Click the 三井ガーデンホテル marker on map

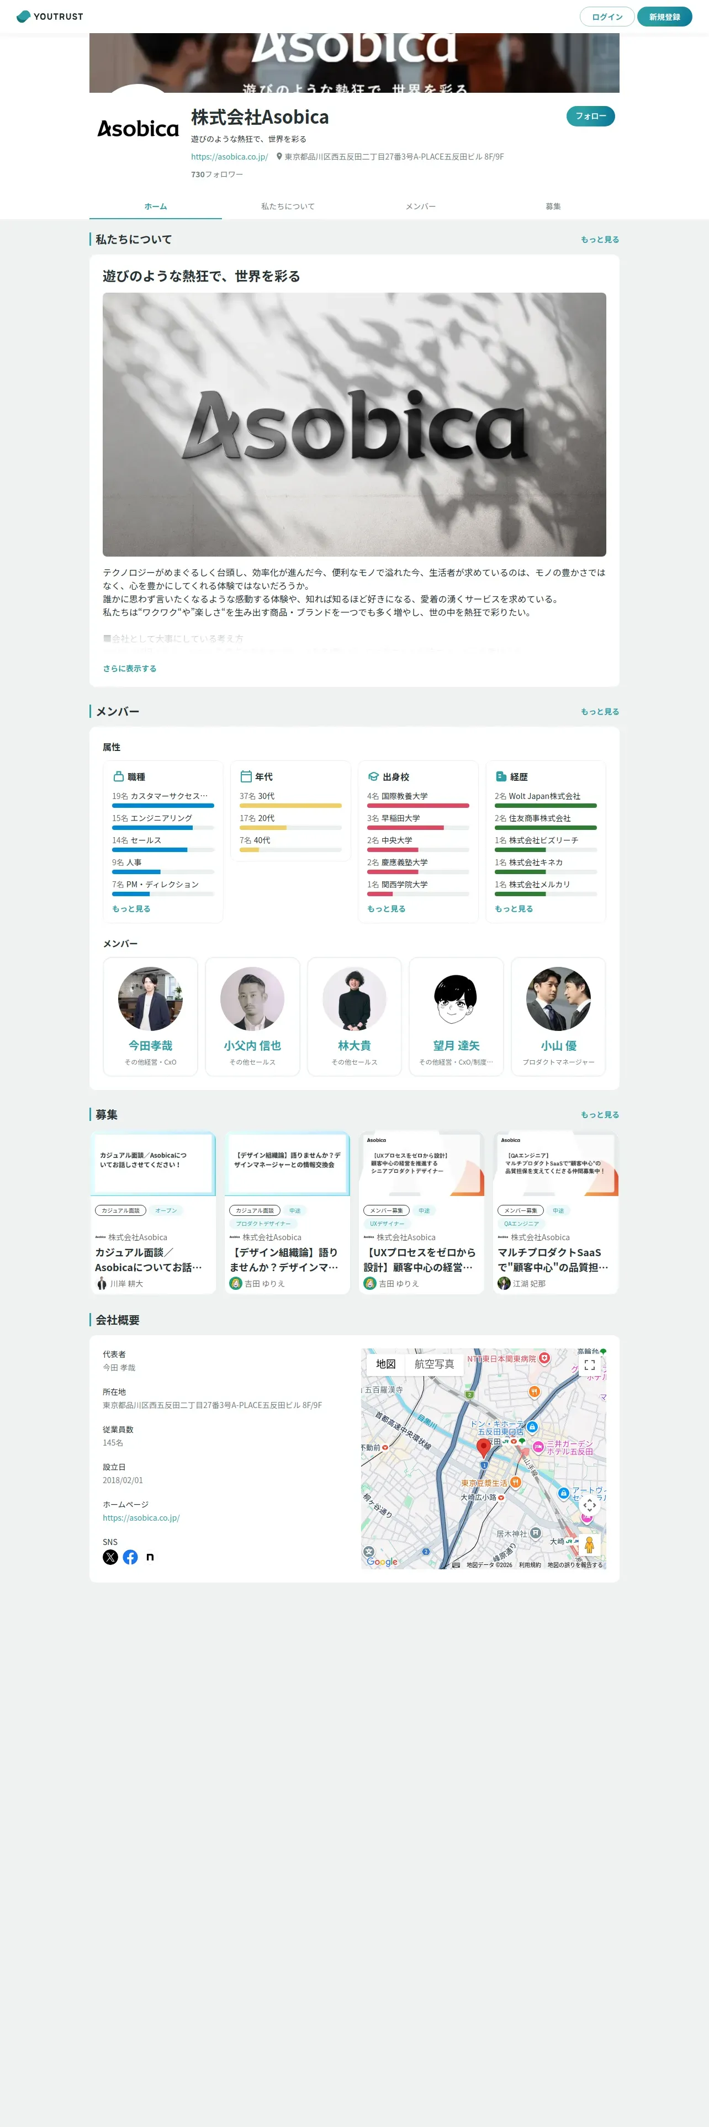click(x=538, y=1447)
